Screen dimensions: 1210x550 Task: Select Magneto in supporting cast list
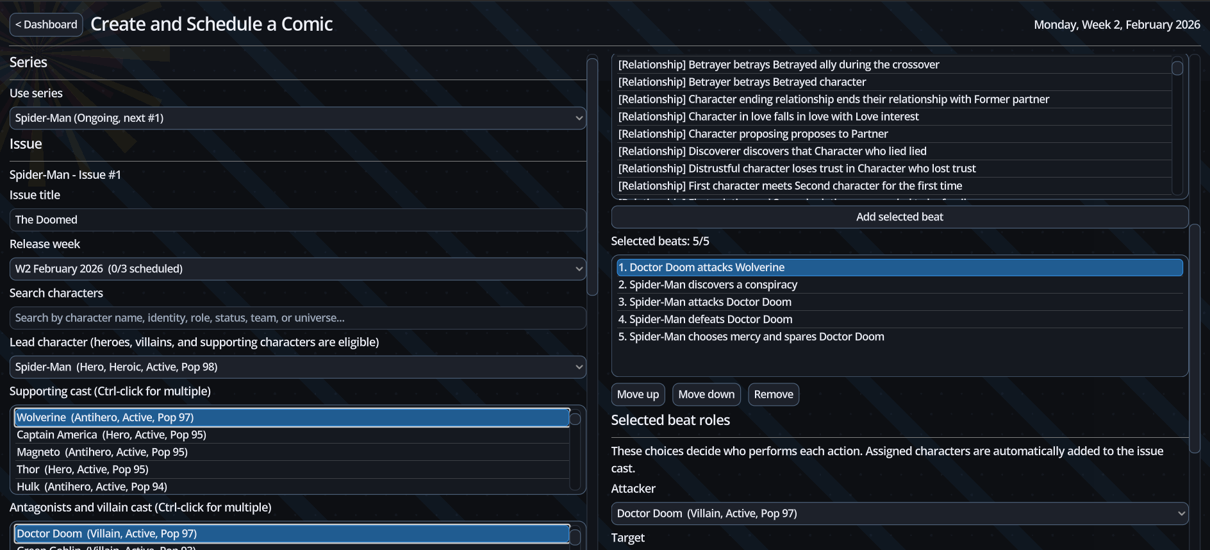[x=292, y=452]
